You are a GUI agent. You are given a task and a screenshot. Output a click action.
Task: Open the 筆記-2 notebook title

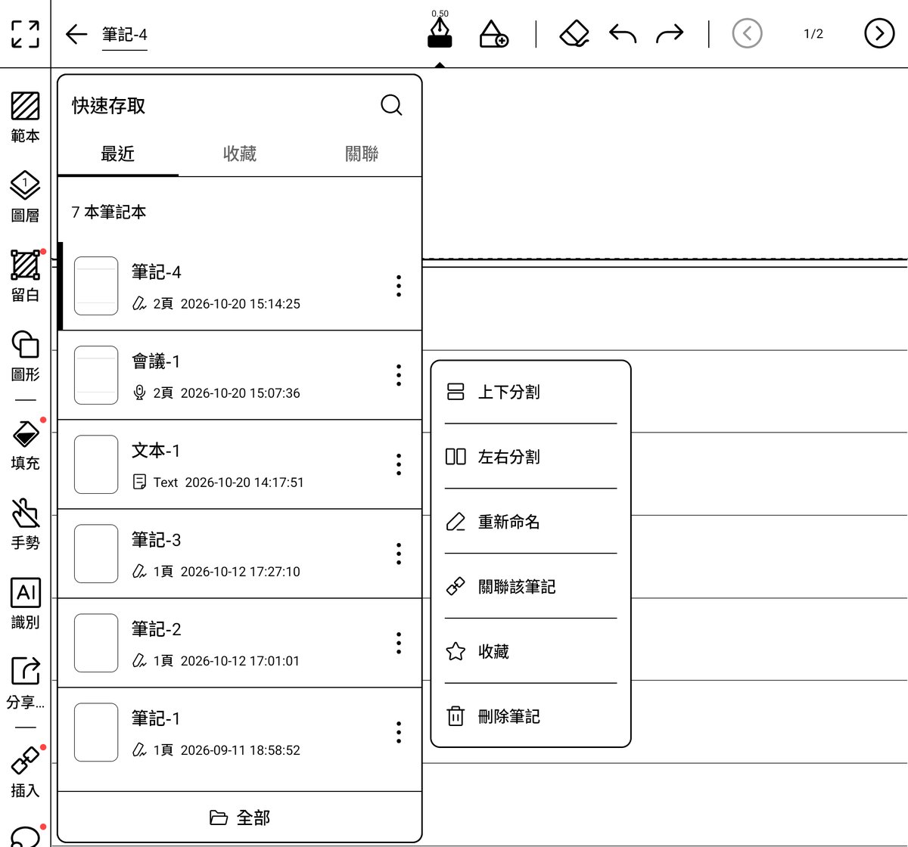click(157, 629)
